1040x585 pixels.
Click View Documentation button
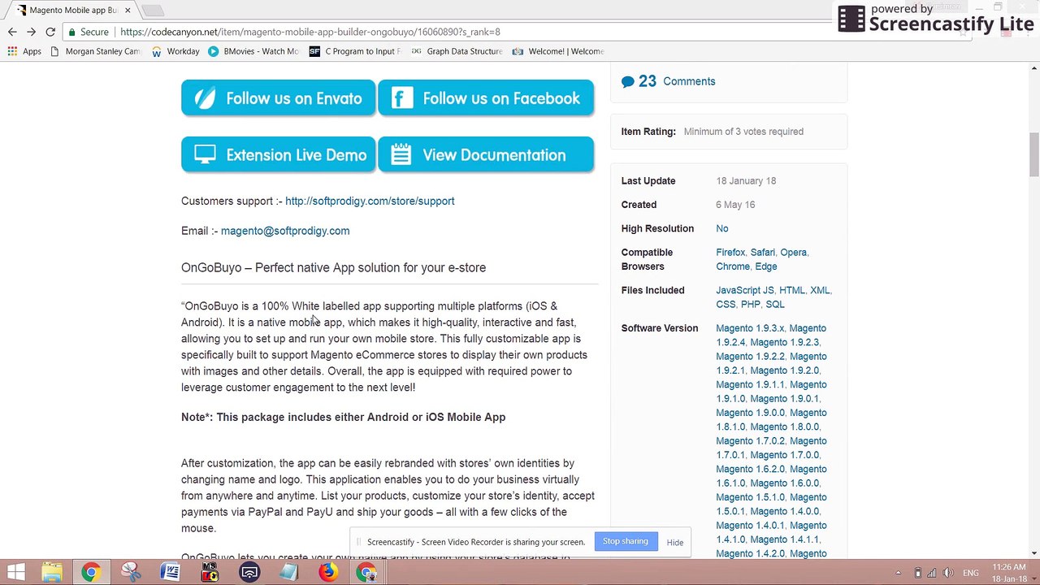pos(486,154)
